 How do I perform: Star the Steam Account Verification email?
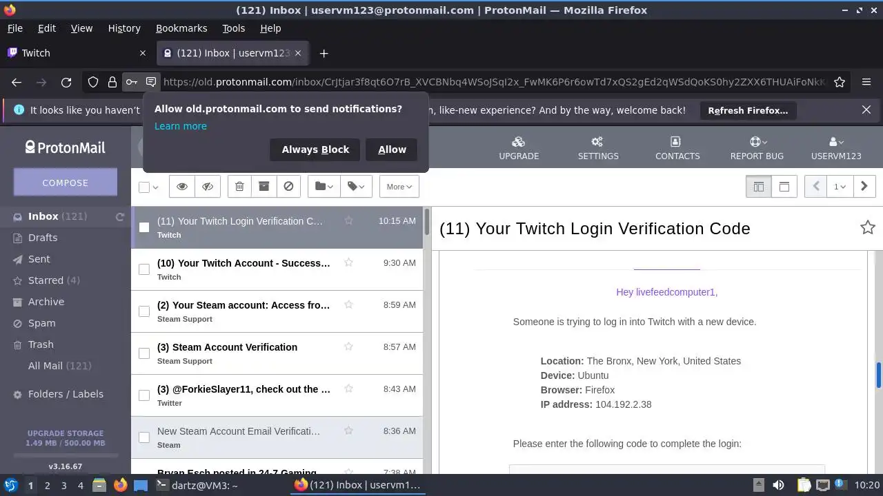(348, 347)
